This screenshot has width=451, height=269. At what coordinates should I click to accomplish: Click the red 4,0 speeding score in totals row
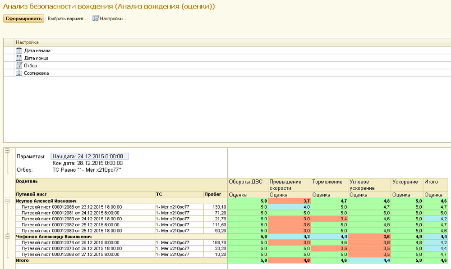[290, 260]
